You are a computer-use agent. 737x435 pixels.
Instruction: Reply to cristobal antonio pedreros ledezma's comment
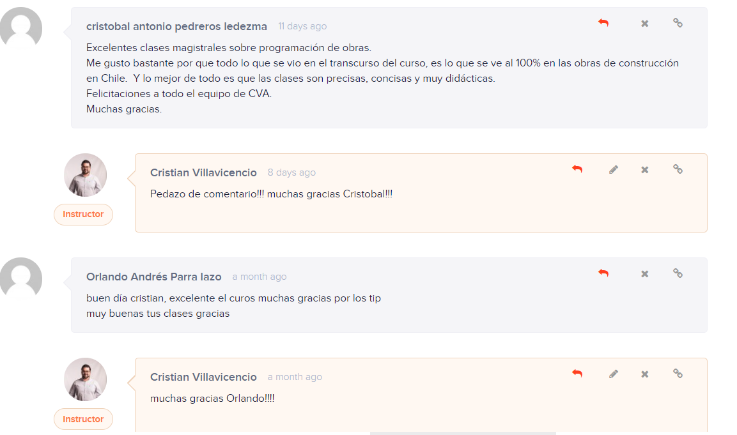pos(603,22)
